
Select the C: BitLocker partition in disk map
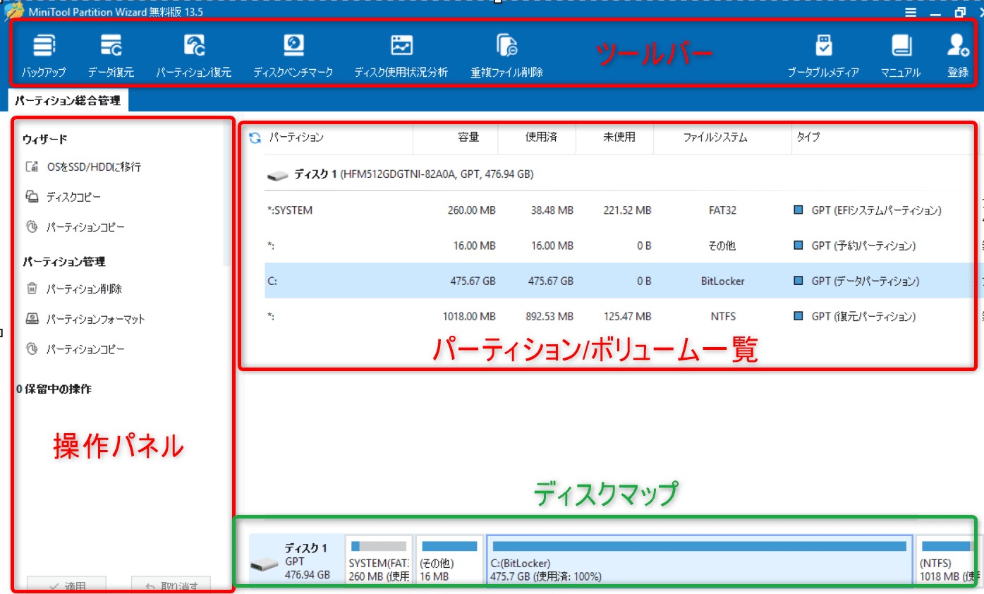(698, 559)
